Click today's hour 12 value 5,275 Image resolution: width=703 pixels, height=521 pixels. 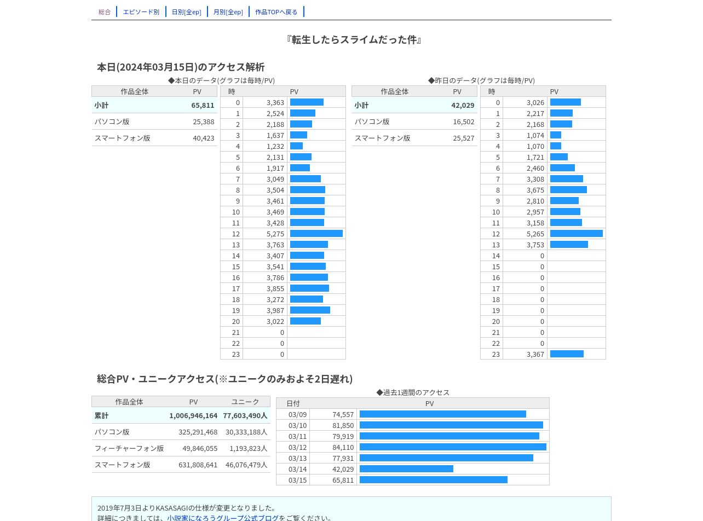[275, 234]
